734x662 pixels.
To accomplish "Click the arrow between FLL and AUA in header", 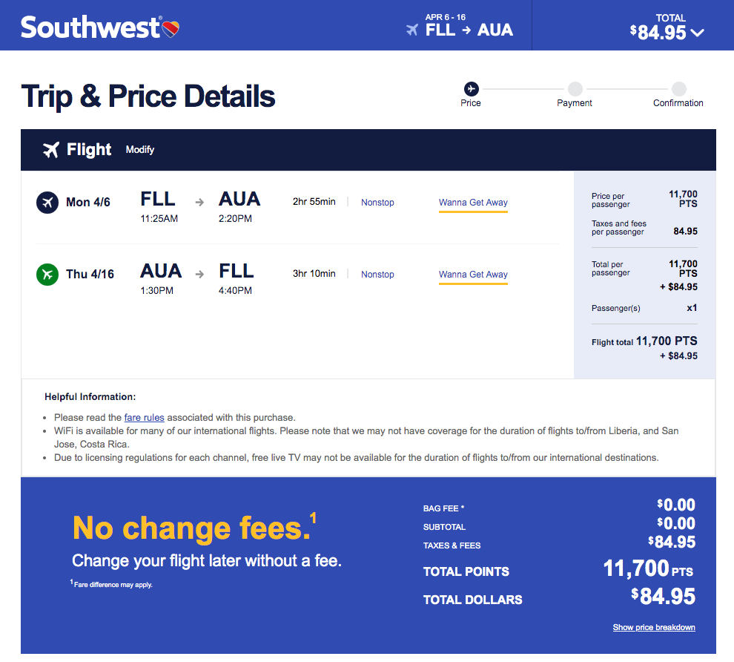I will [466, 30].
